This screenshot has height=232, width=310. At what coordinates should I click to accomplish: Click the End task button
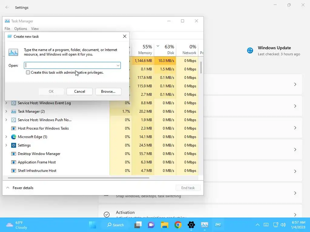(188, 188)
